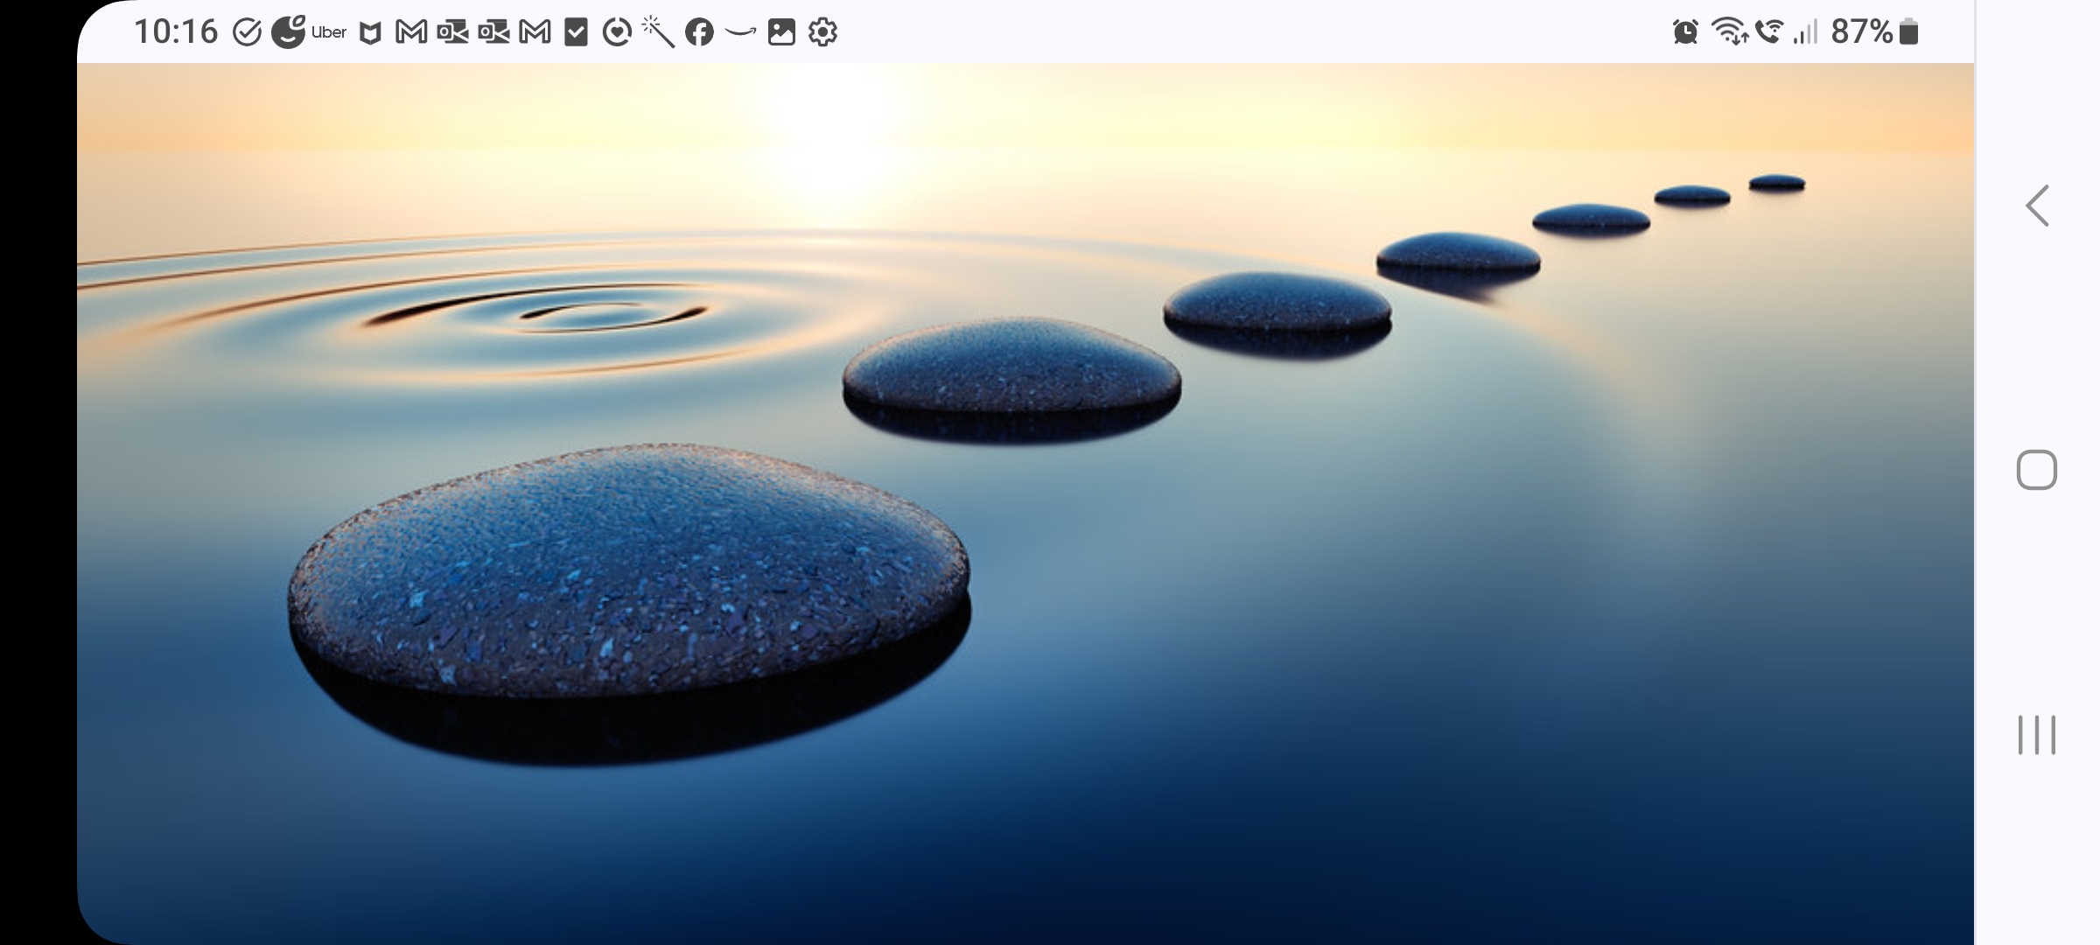Tap the settings gear status icon
This screenshot has height=945, width=2100.
[822, 32]
